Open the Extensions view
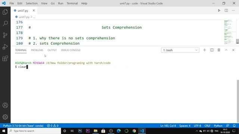The width and height of the screenshot is (239, 134). coord(5,58)
